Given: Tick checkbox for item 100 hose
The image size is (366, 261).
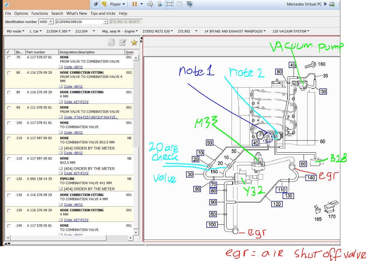Looking at the screenshot, I should point(9,123).
